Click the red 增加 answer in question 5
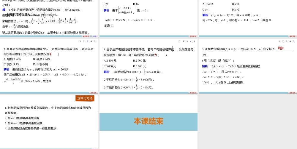The image size is (297, 149). [x=281, y=48]
